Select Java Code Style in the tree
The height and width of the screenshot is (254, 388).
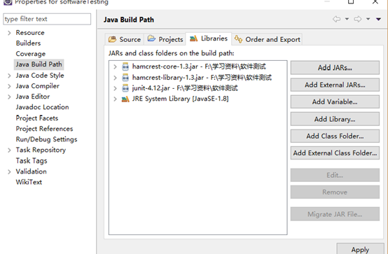coord(40,75)
